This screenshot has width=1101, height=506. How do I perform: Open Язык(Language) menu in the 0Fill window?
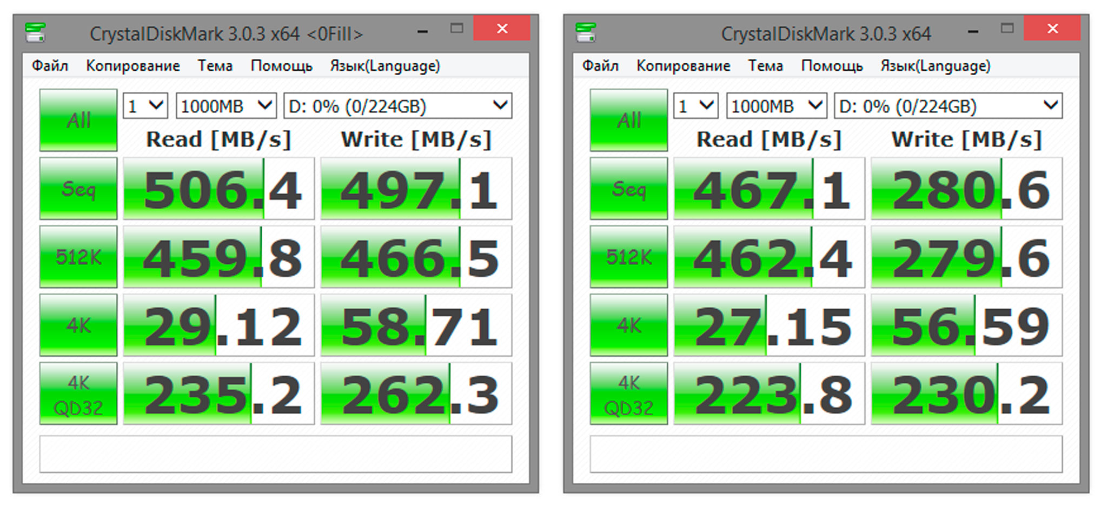pyautogui.click(x=385, y=66)
